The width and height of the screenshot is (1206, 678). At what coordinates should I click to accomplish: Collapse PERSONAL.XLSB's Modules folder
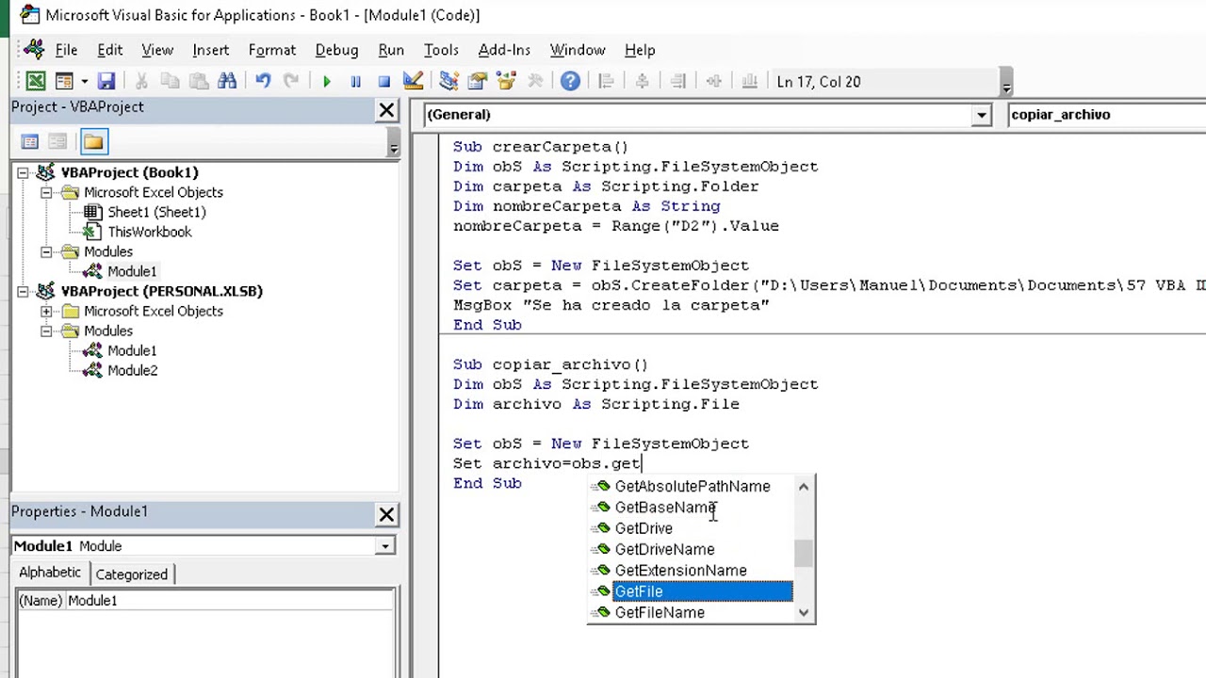tap(46, 331)
